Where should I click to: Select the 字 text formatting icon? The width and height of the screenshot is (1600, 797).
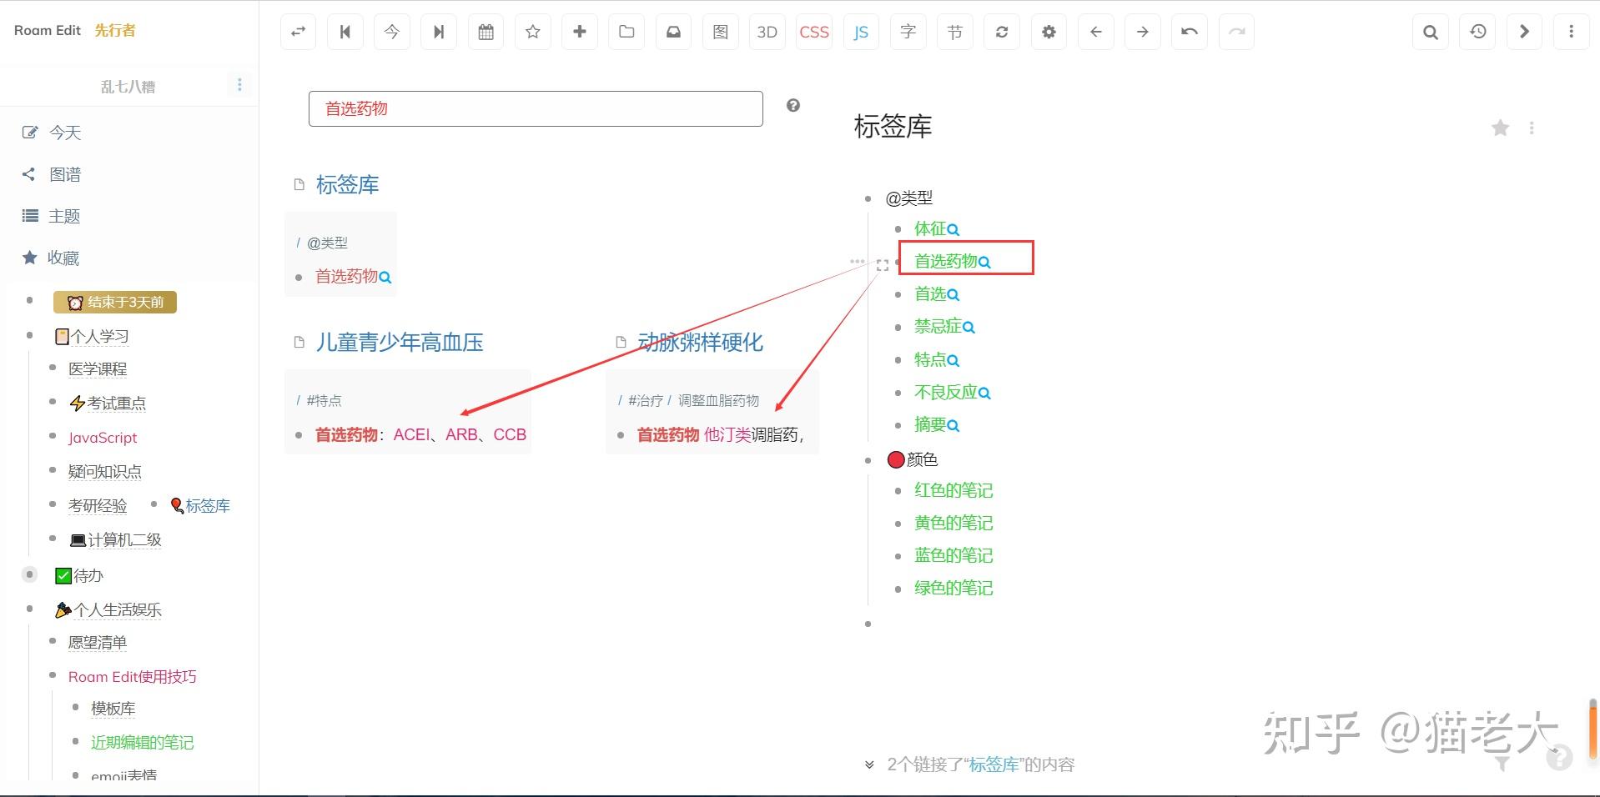908,32
